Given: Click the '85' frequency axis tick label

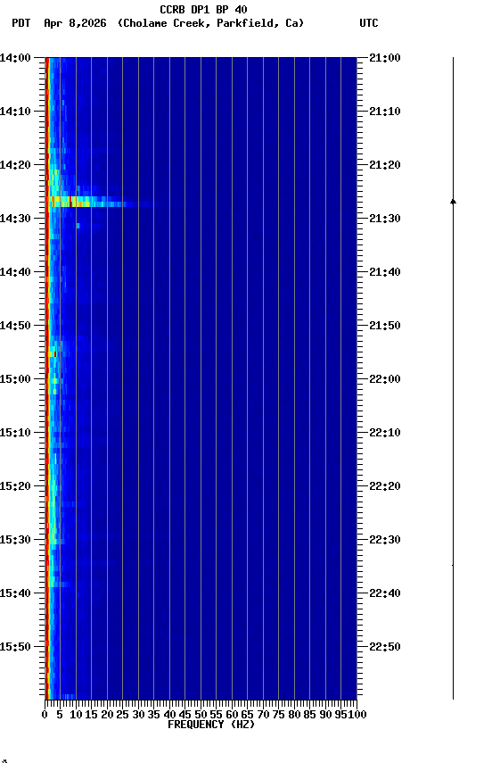Looking at the screenshot, I should (310, 715).
